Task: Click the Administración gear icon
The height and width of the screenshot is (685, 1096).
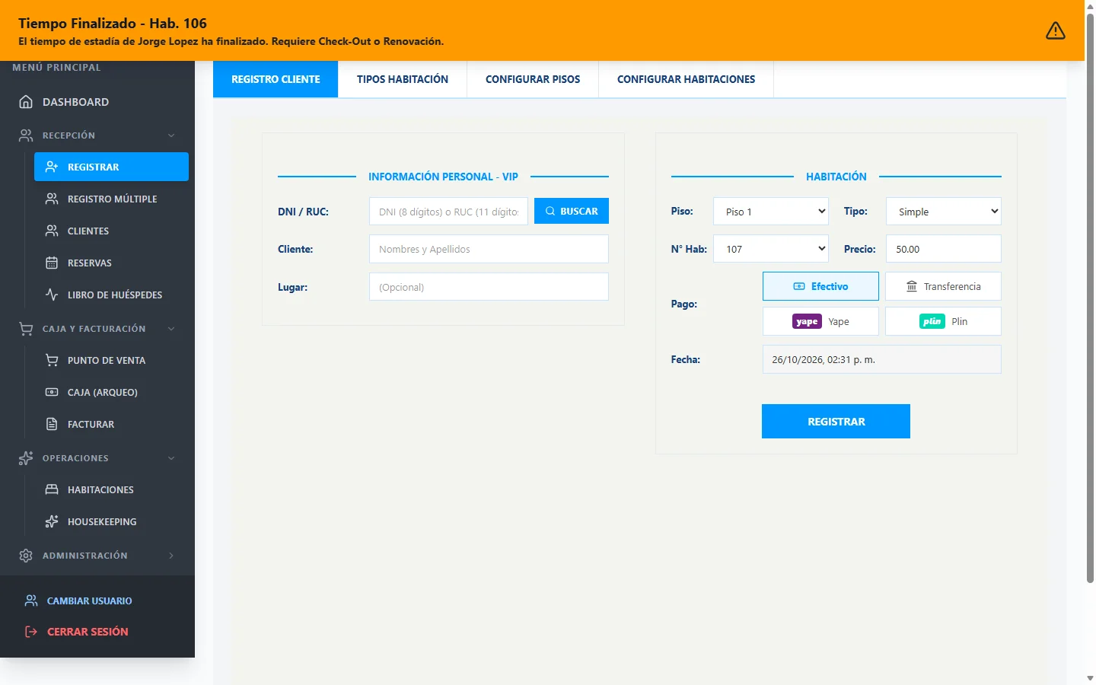Action: (26, 556)
